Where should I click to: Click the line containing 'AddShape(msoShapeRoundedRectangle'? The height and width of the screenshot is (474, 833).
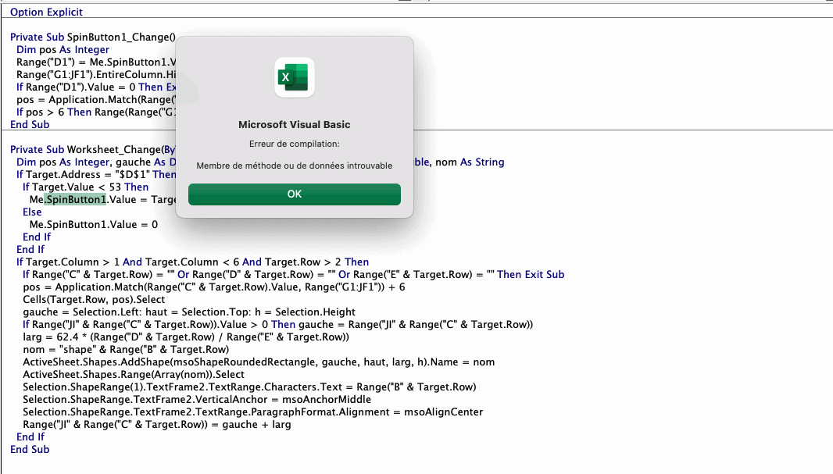[259, 362]
